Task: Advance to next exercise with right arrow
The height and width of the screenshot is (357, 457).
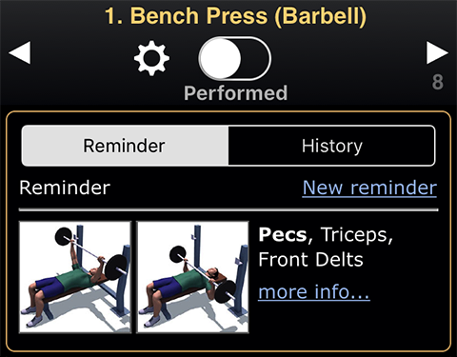Action: (x=437, y=52)
